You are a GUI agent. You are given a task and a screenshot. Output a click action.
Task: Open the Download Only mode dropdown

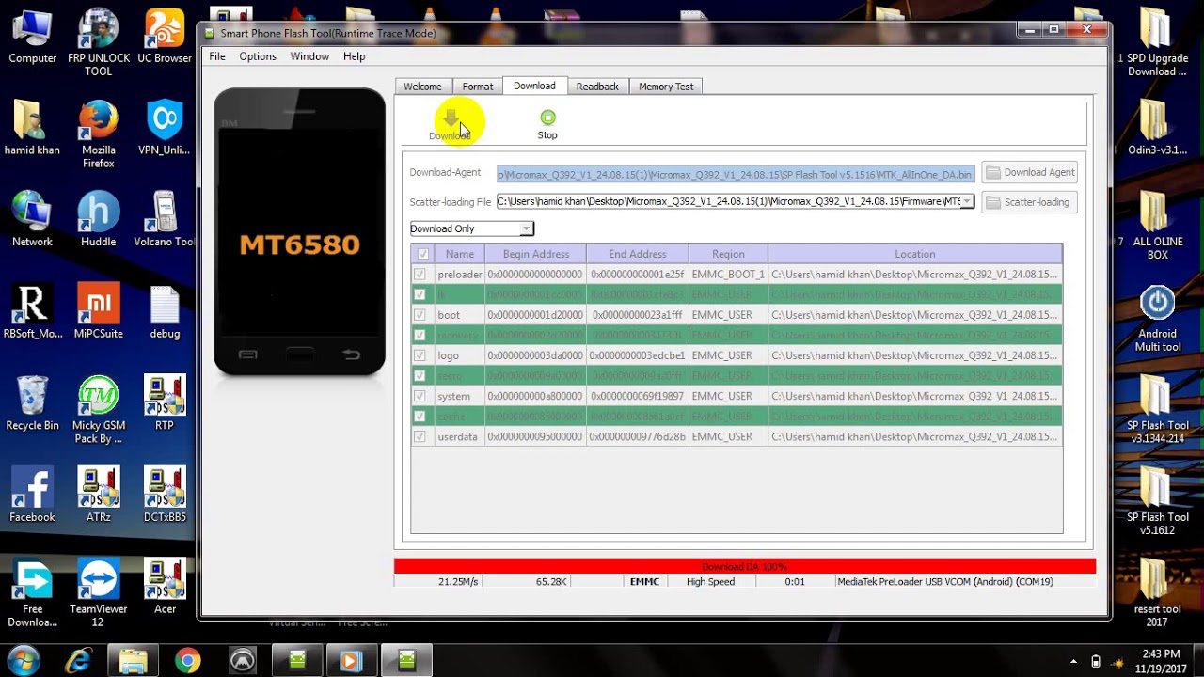click(471, 228)
